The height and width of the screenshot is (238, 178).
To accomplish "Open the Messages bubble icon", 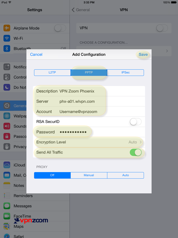I will point(7,206).
